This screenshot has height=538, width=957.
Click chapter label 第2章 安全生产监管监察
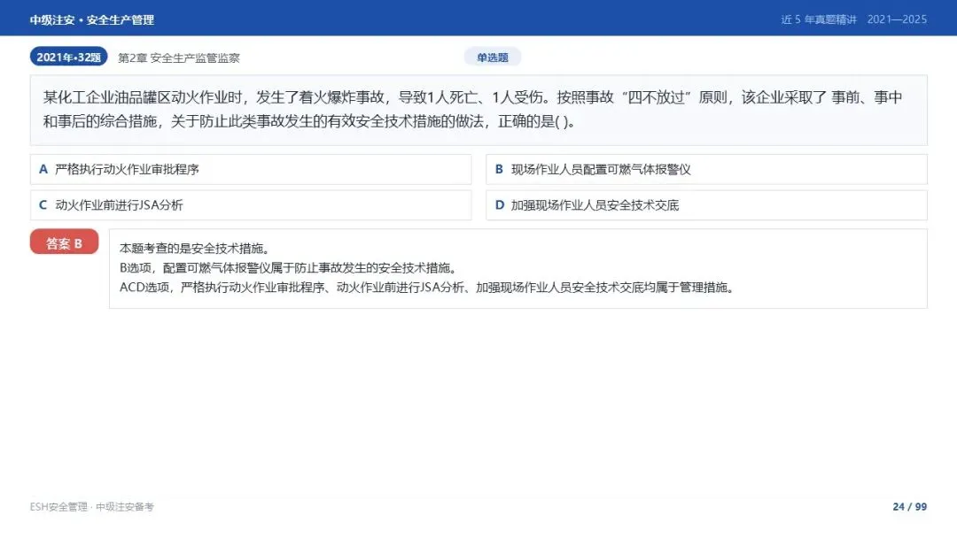179,58
